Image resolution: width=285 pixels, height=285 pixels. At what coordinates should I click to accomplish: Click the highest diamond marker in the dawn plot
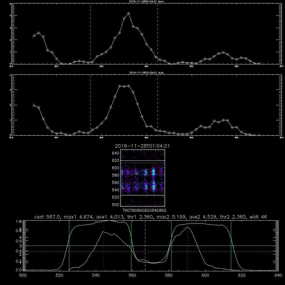coord(129,13)
